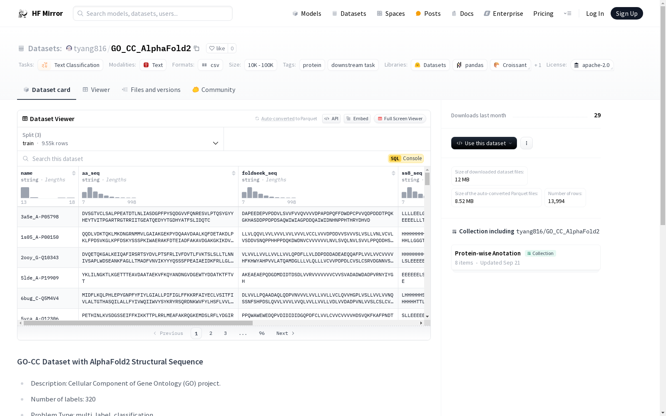Click the Auto-converted link

pos(278,119)
